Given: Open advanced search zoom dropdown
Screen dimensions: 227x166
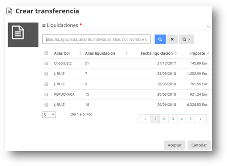Looking at the screenshot, I should pos(186,39).
